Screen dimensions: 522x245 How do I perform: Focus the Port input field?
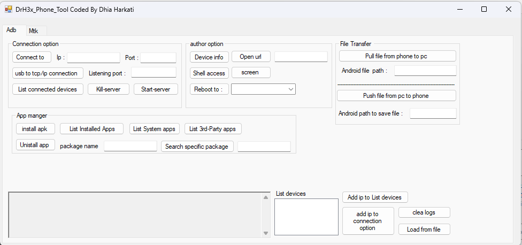pyautogui.click(x=158, y=58)
